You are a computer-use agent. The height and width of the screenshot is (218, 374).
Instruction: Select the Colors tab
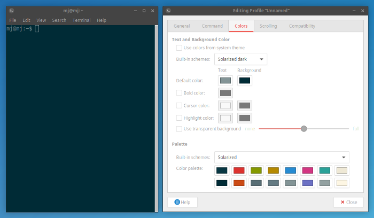[241, 26]
